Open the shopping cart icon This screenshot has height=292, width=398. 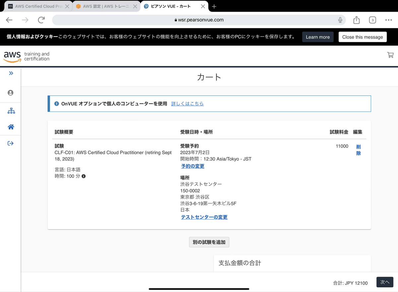[x=390, y=55]
